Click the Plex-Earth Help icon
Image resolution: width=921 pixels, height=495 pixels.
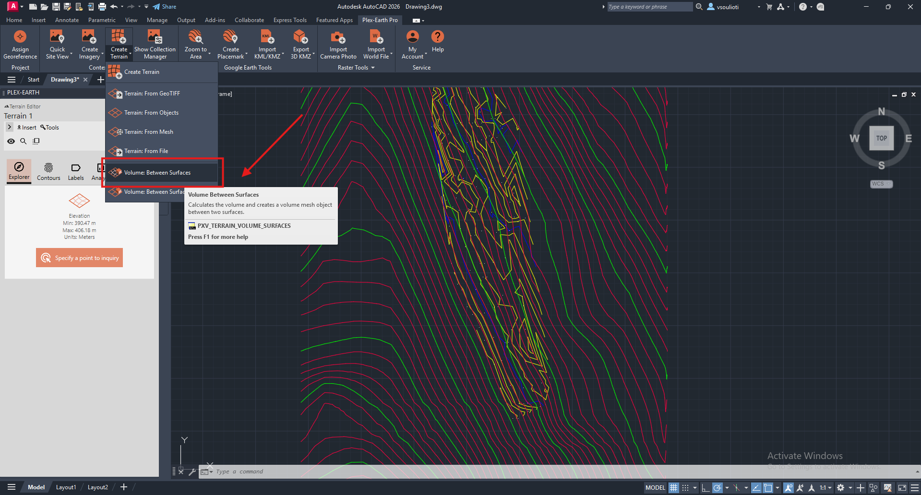(438, 37)
